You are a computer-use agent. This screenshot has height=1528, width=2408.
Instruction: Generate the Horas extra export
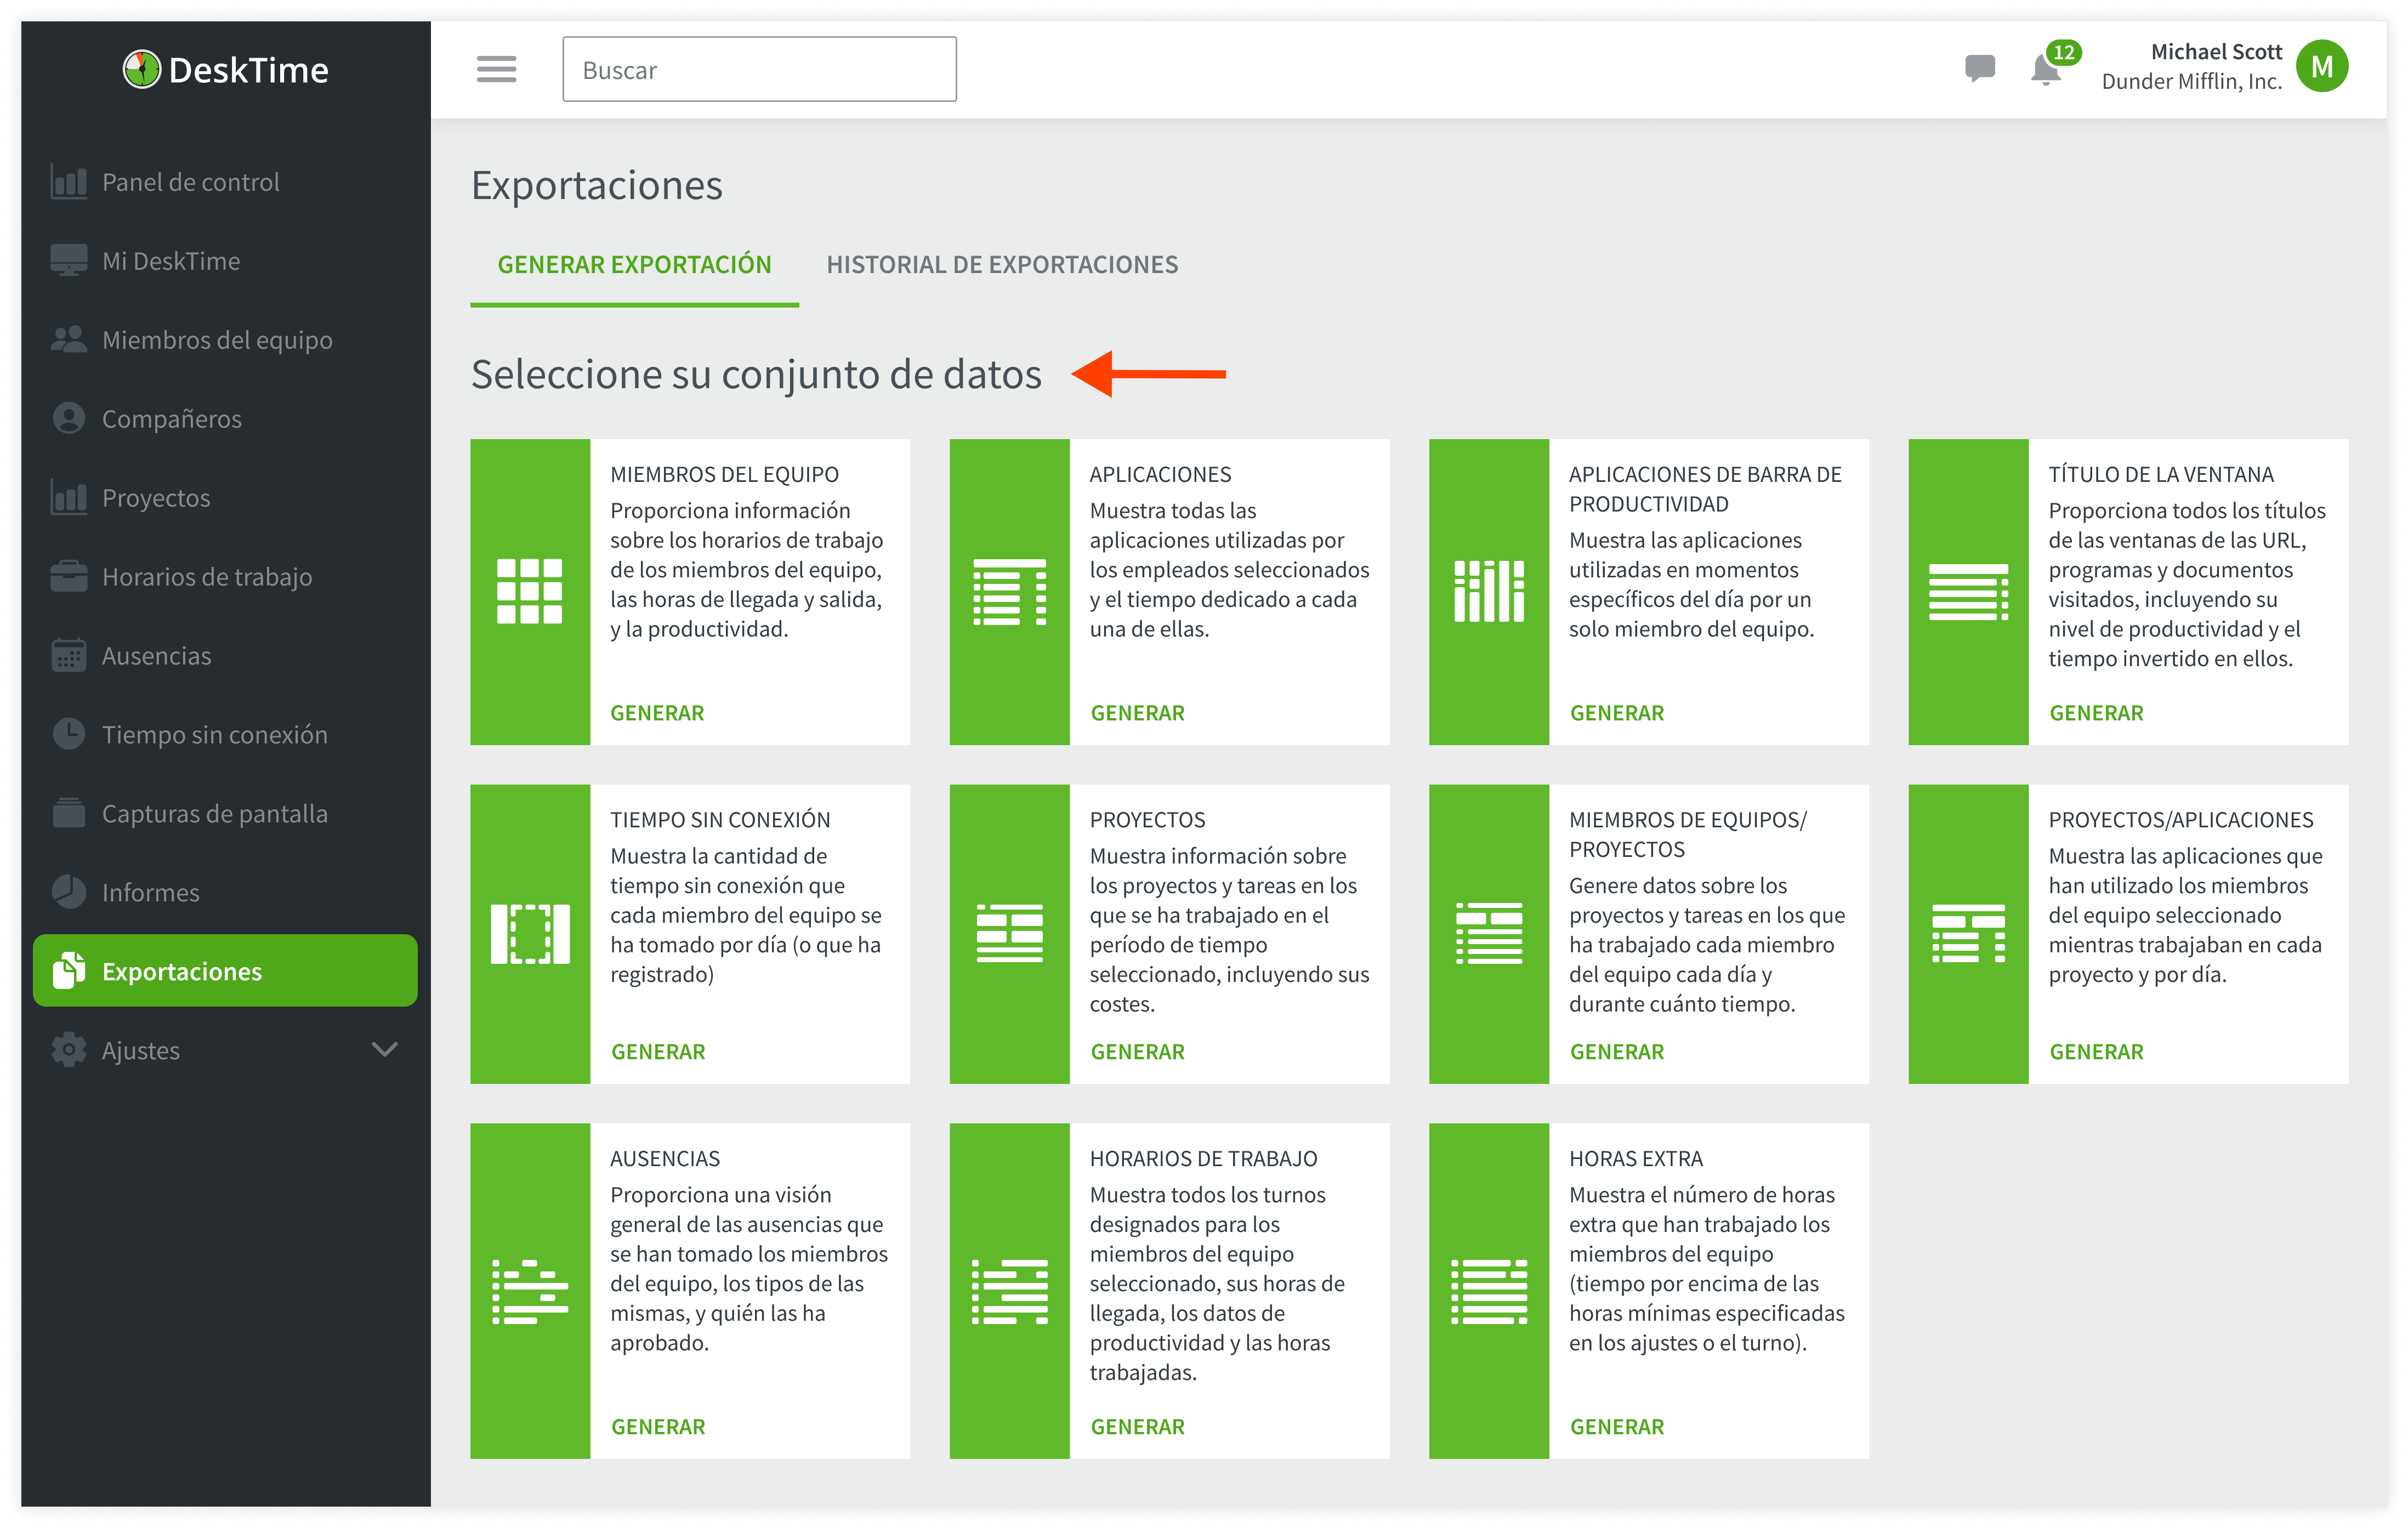tap(1616, 1427)
